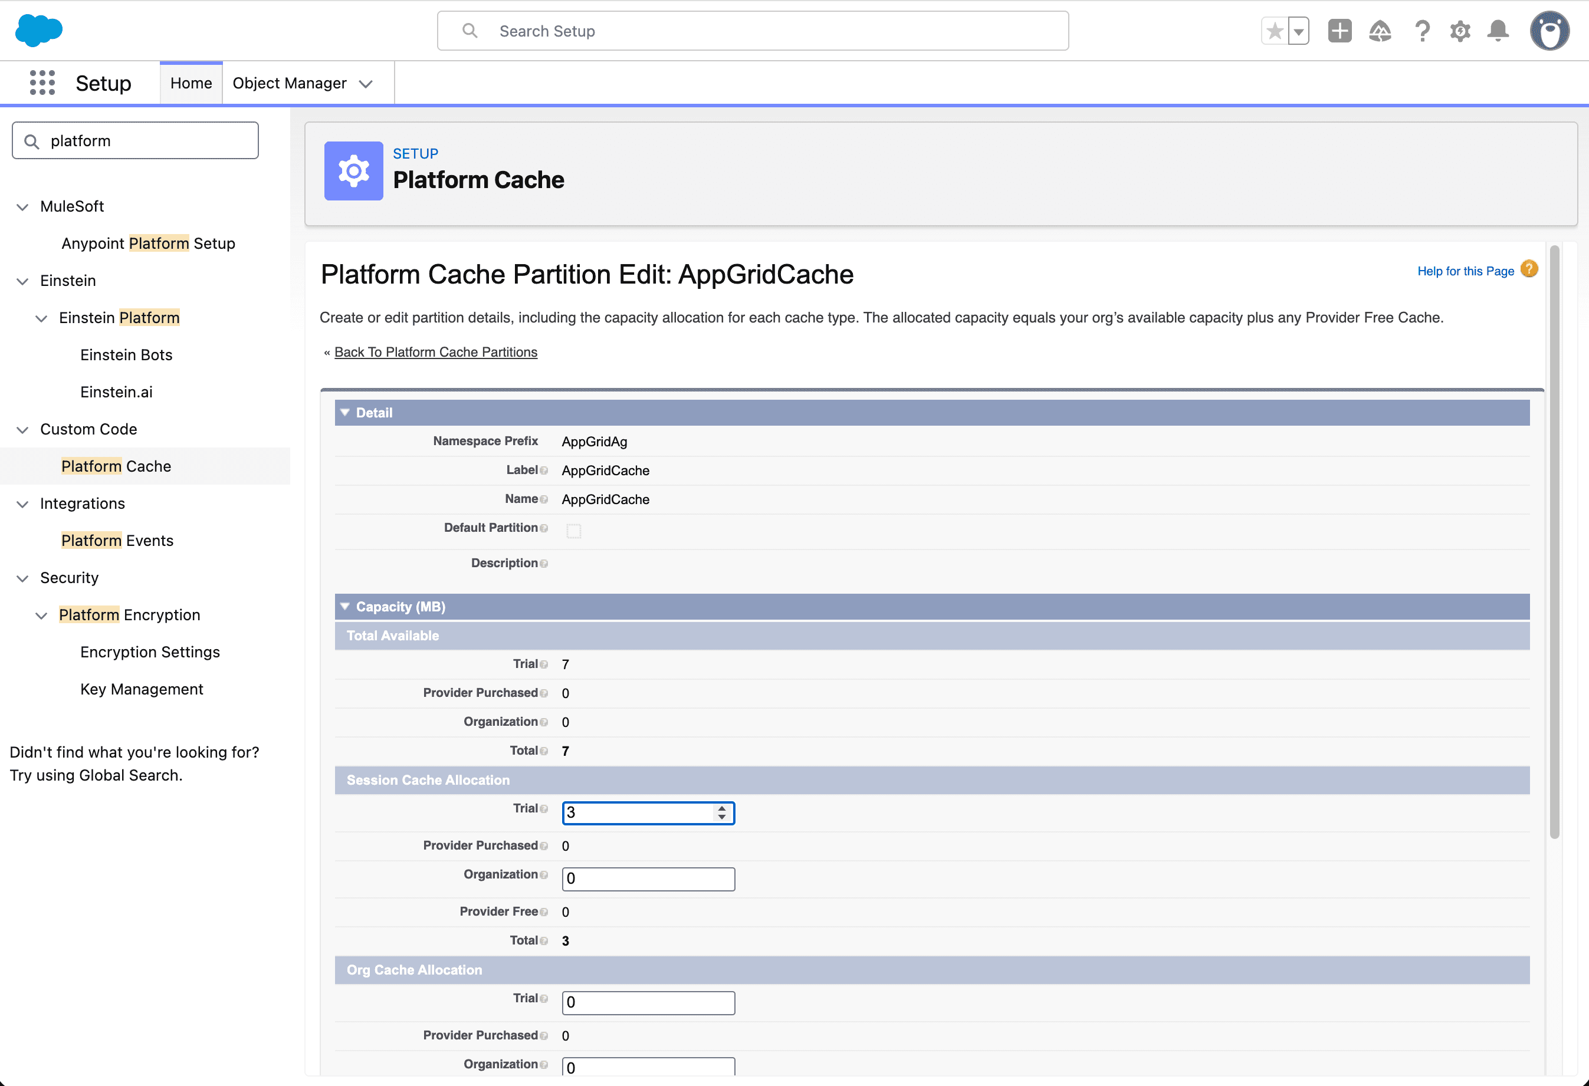
Task: Collapse the Detail section triangle
Action: [x=345, y=412]
